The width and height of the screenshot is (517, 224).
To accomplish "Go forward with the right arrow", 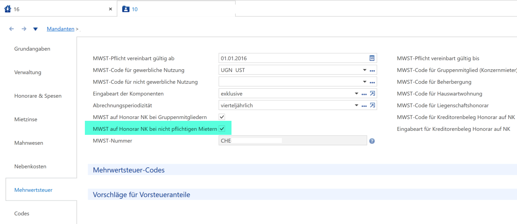I will (24, 29).
